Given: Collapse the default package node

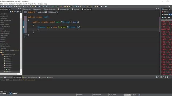Looking at the screenshot, I should pyautogui.click(x=1, y=54).
